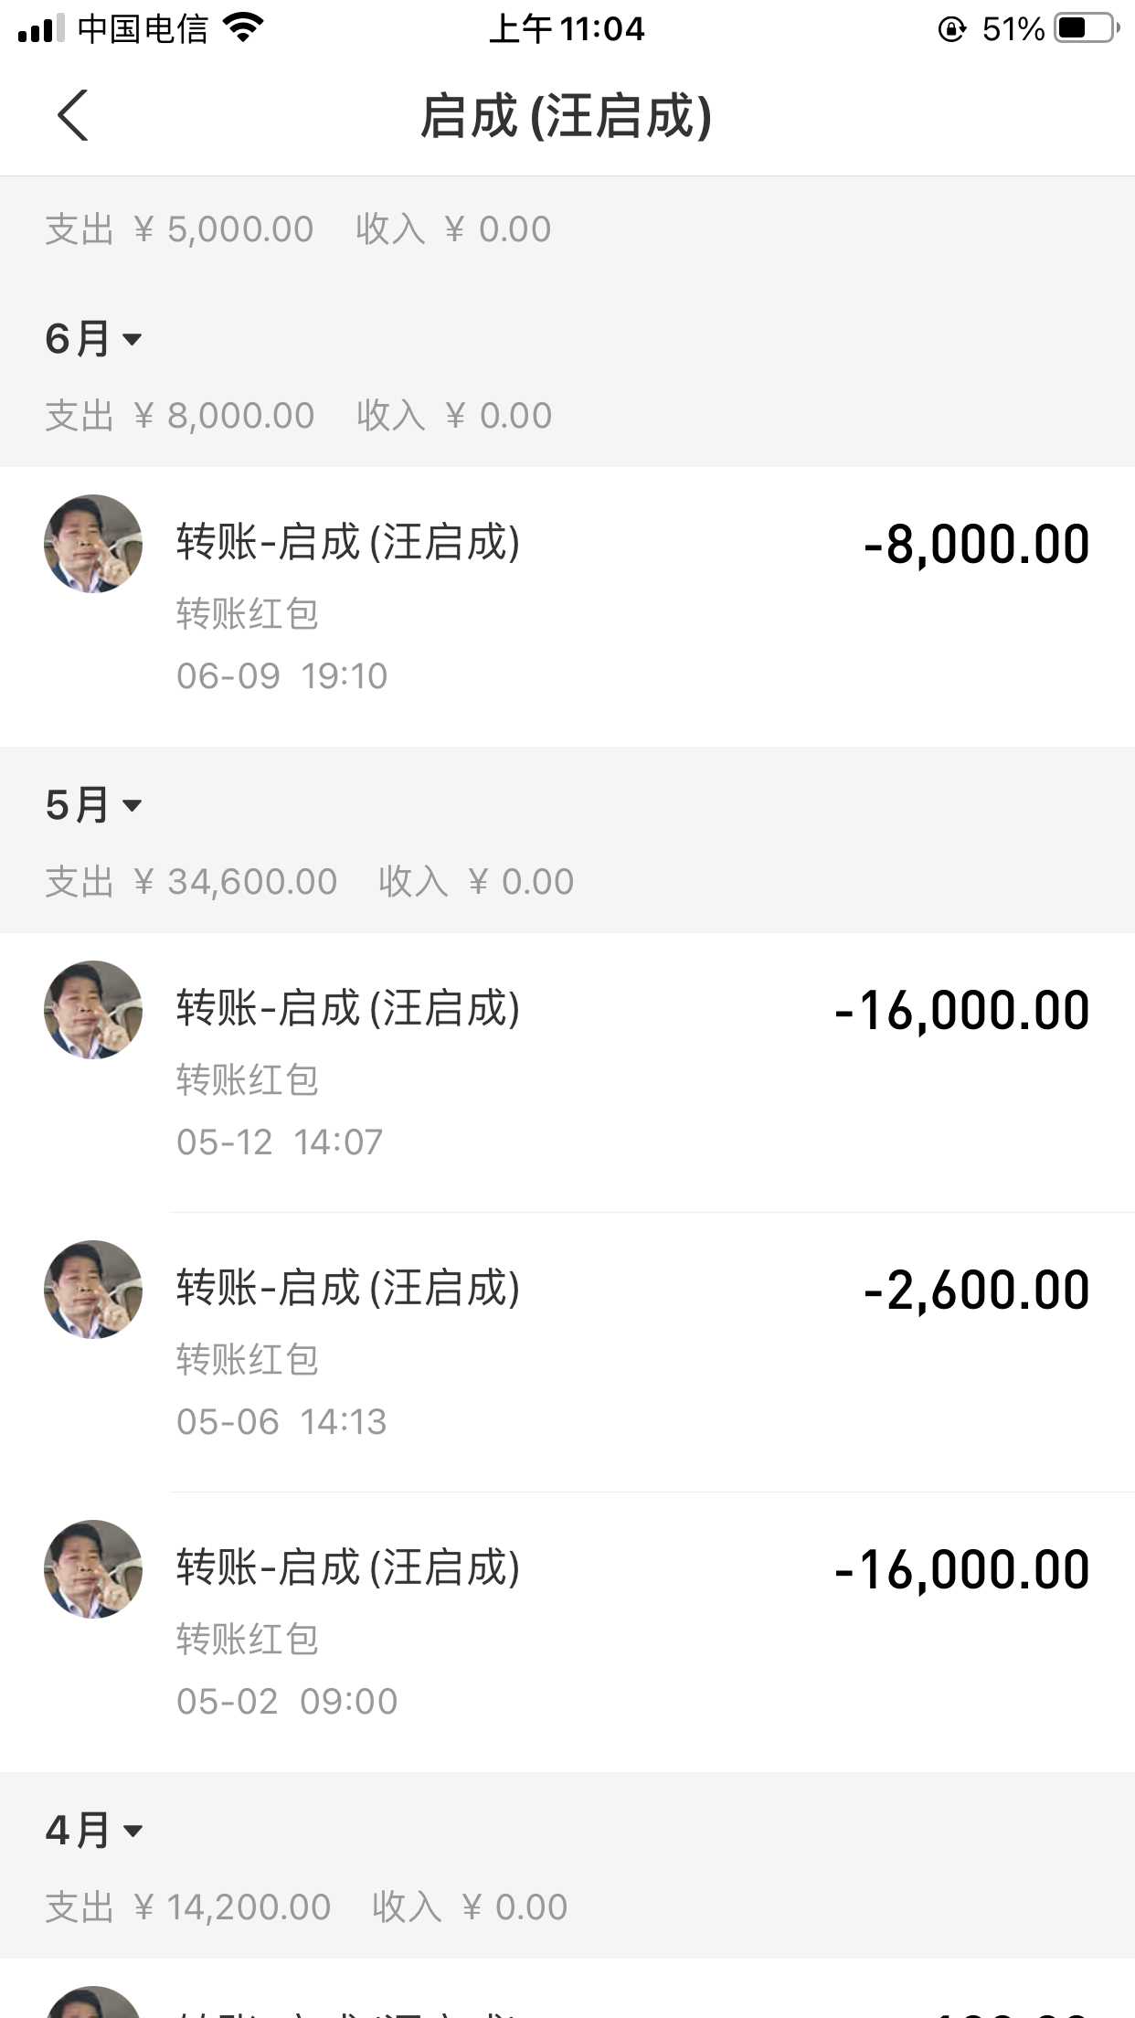This screenshot has height=2018, width=1135.
Task: Open the 4月 month dropdown
Action: point(93,1831)
